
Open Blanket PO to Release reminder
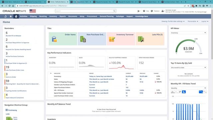pyautogui.click(x=13, y=36)
